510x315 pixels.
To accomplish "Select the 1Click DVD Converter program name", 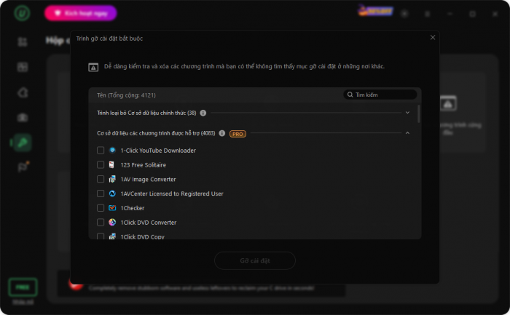I will click(x=149, y=223).
